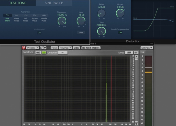Screen dimensions: 176x126
Task: Select the Sine Wave generator icon
Action: (x=7, y=15)
